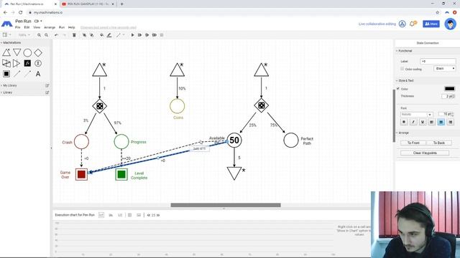Play the diagram simulation
This screenshot has height=258, width=460.
132,35
